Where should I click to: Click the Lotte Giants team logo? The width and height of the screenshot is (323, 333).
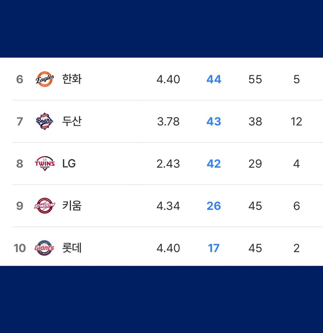[x=44, y=248]
